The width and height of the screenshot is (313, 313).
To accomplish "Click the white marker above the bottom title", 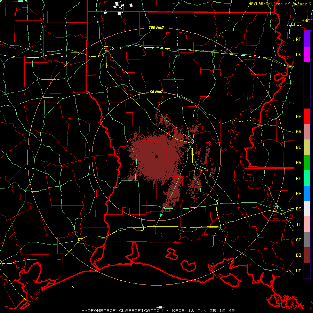I will tap(160, 307).
